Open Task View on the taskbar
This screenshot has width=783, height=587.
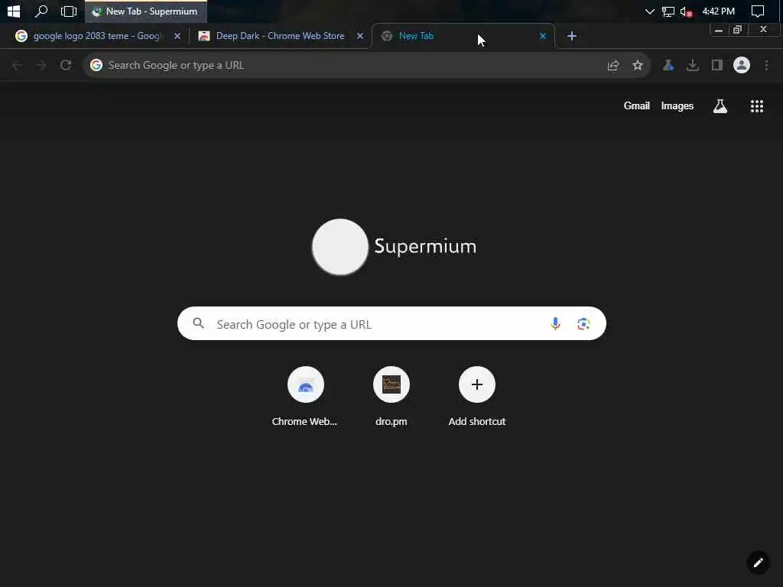tap(68, 11)
